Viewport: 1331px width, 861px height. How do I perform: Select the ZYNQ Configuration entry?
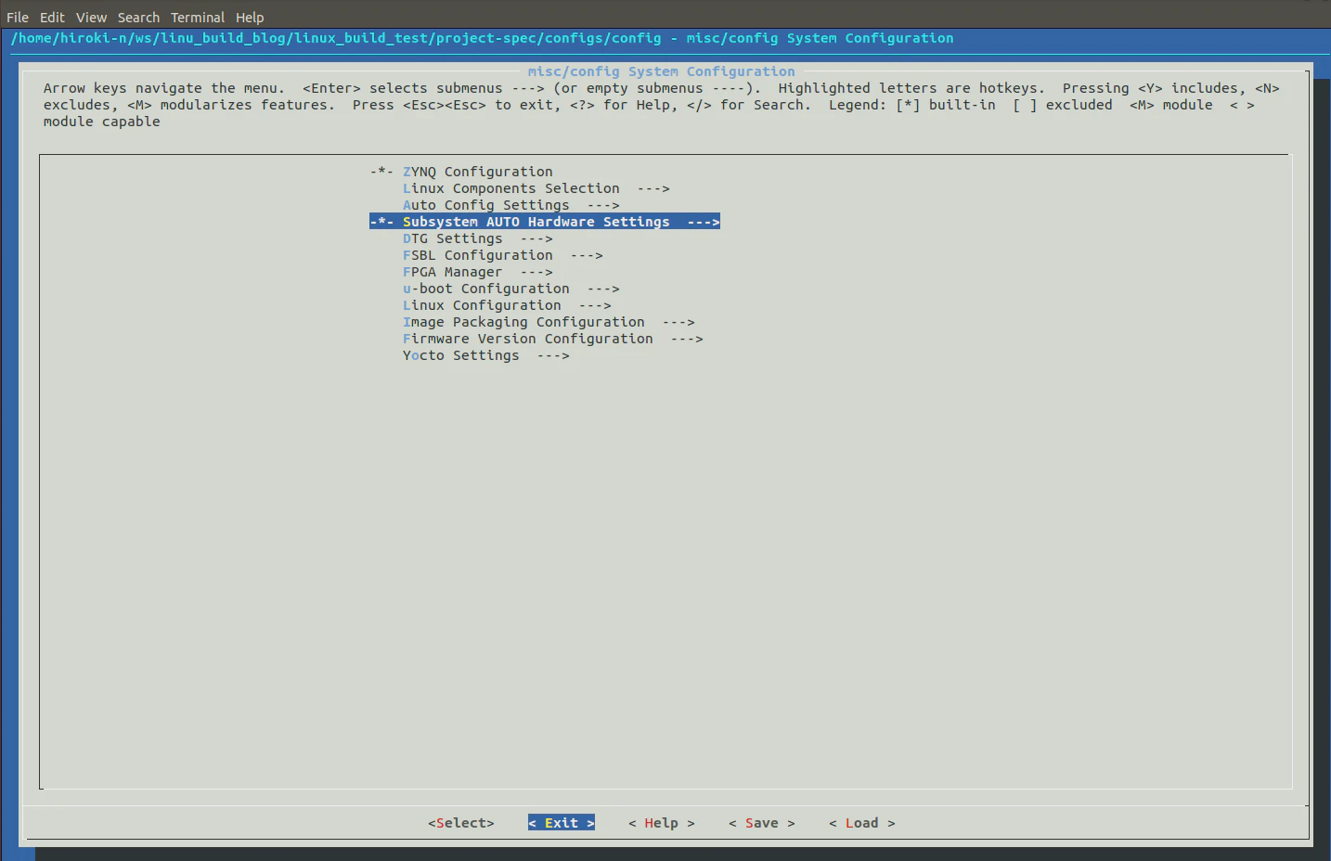(x=461, y=172)
